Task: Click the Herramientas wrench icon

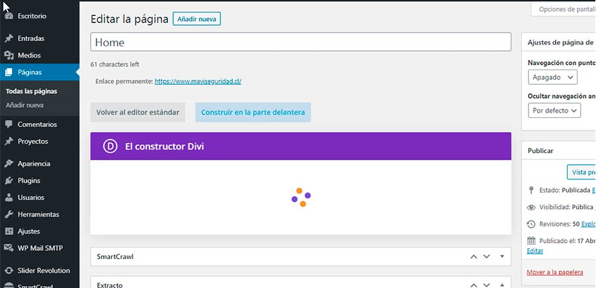Action: pos(9,215)
